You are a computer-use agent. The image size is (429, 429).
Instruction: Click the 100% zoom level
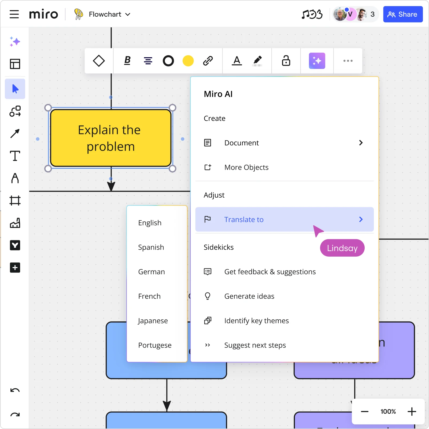tap(388, 412)
